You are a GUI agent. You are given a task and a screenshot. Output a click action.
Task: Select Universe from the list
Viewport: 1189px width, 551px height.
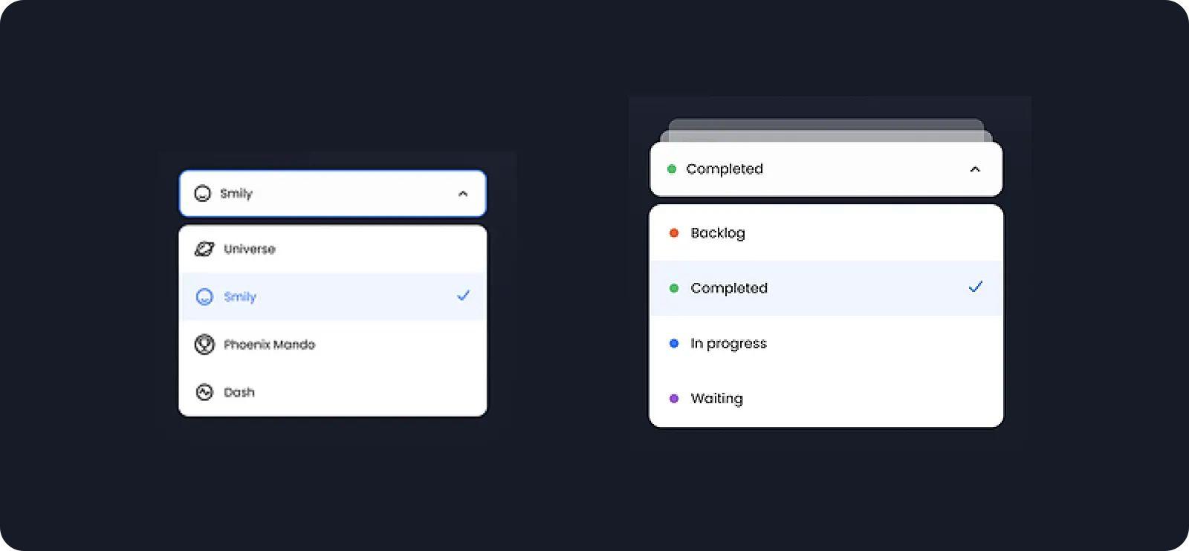333,250
